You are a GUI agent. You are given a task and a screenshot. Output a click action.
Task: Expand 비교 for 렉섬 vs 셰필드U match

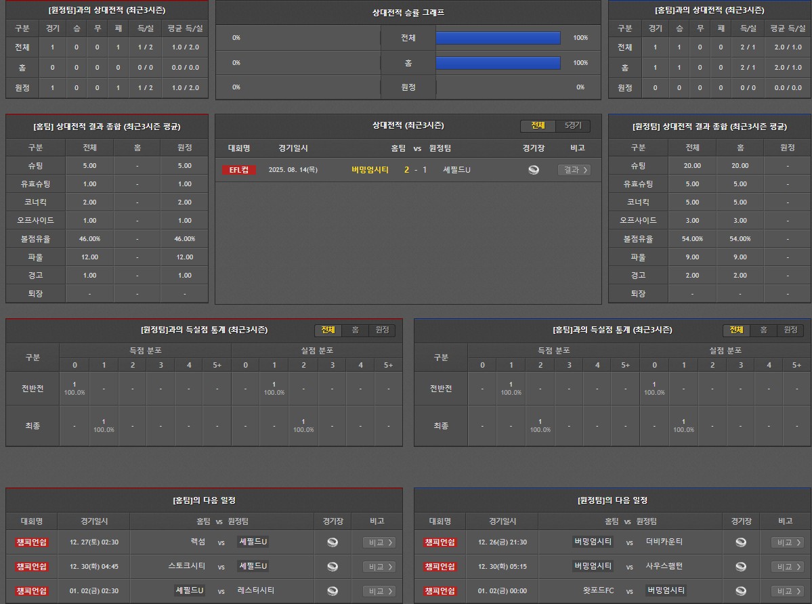click(379, 542)
